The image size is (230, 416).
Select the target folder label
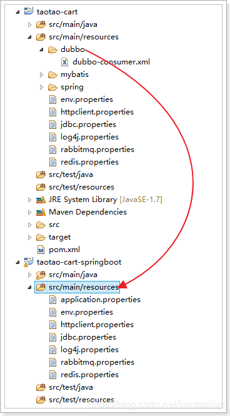[x=59, y=237]
